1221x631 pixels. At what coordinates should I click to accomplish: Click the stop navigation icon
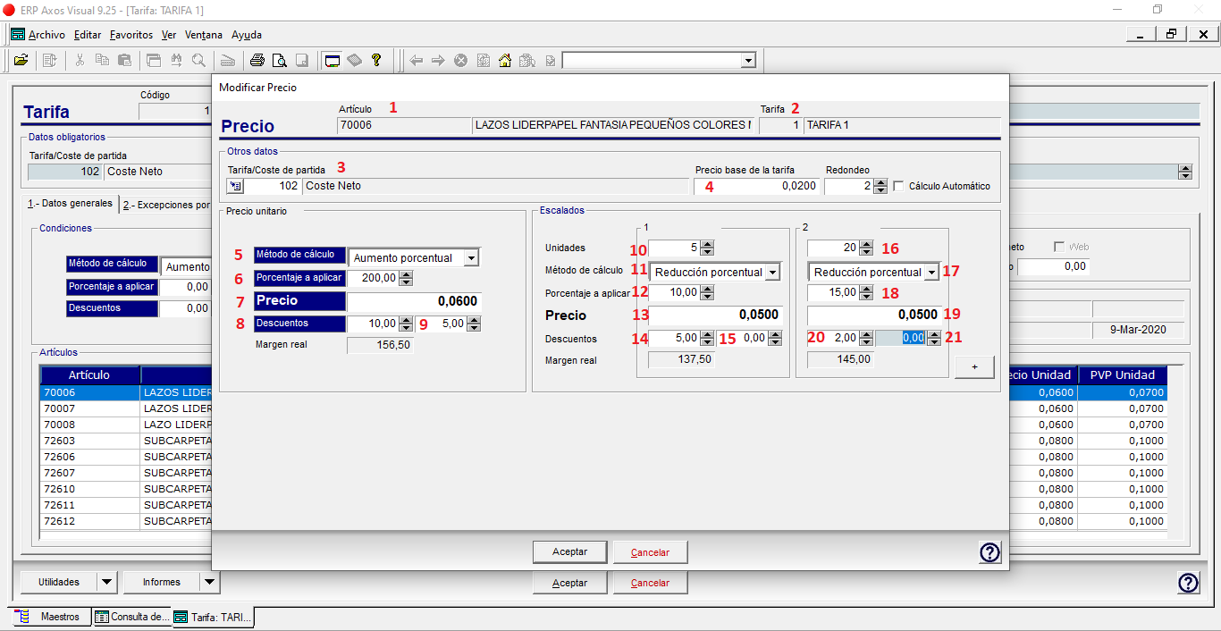click(x=460, y=61)
